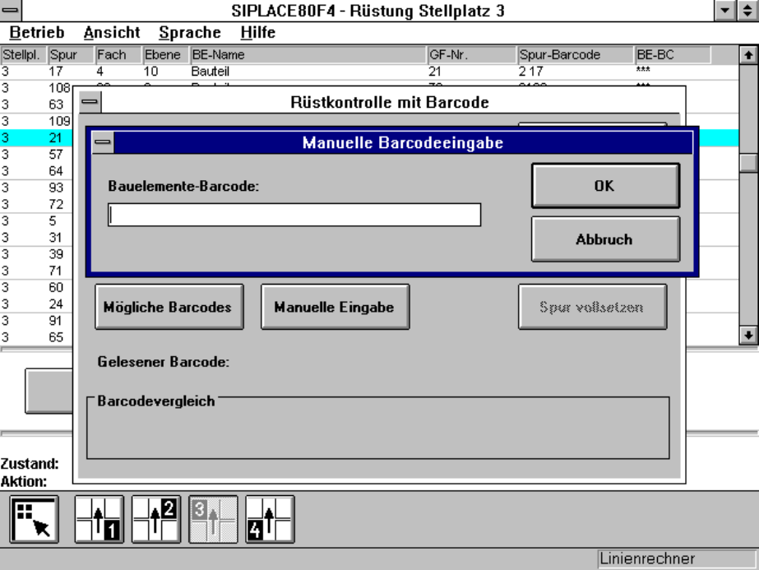Select the row with Spur 31

tap(36, 238)
